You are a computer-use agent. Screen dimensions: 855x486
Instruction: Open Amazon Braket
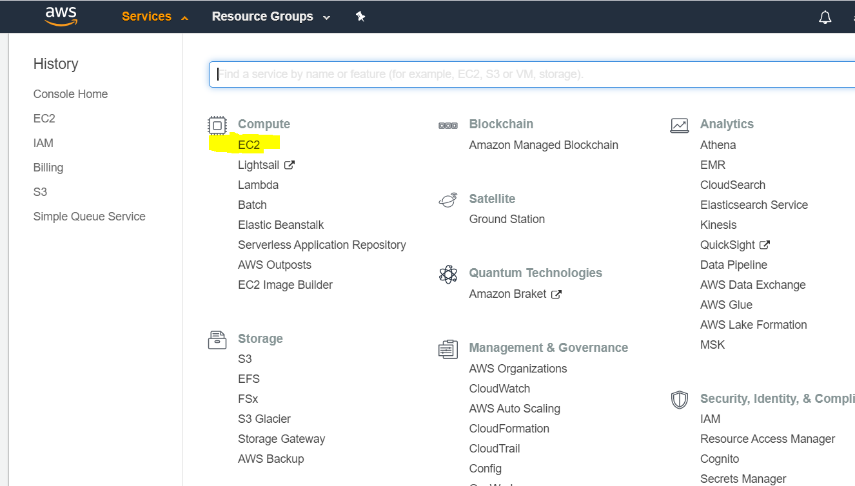[507, 294]
